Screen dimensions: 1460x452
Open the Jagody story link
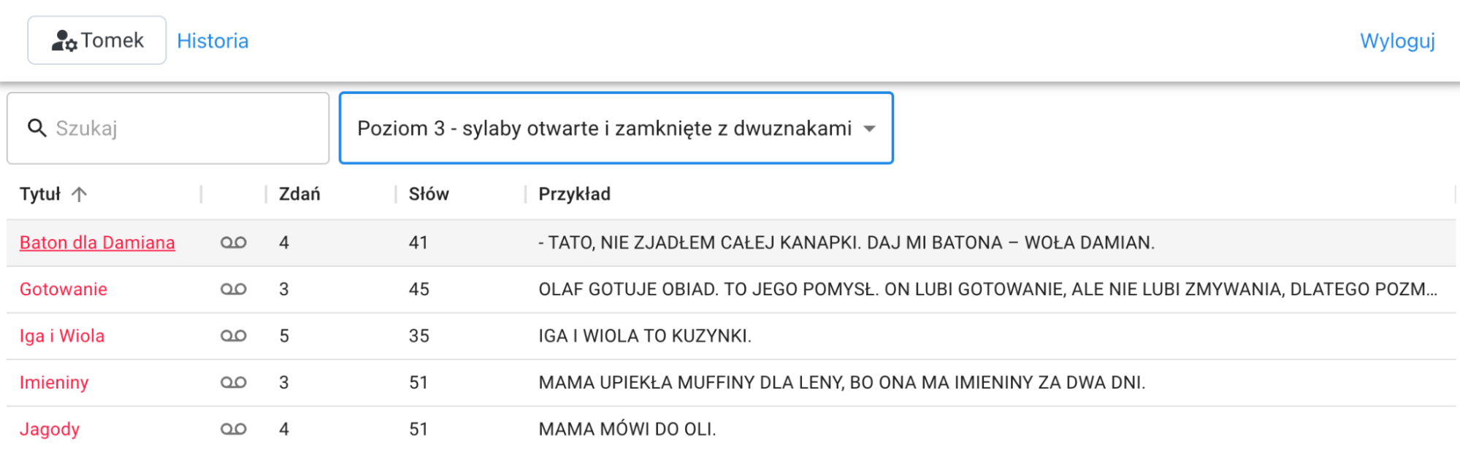(x=50, y=429)
